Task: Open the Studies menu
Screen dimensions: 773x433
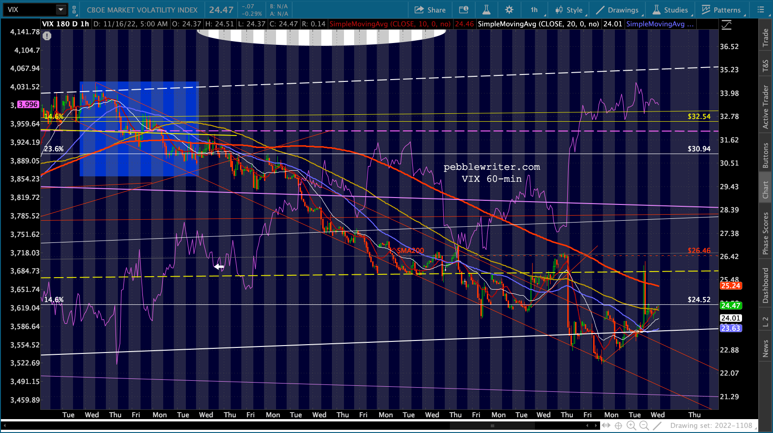Action: [x=670, y=10]
